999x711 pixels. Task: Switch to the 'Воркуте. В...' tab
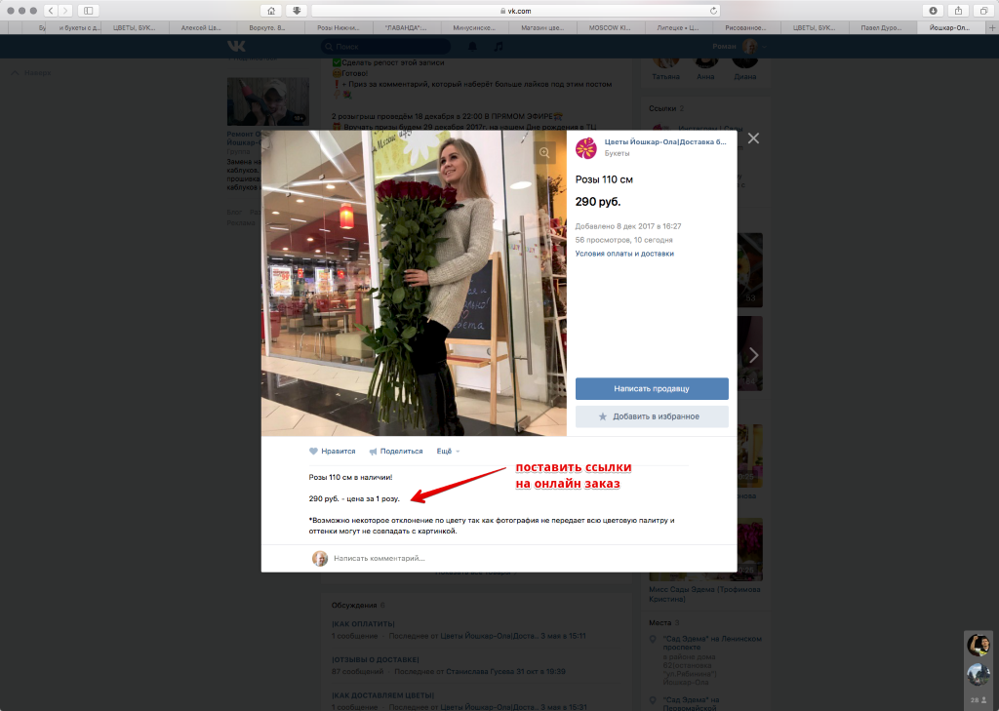[x=267, y=27]
